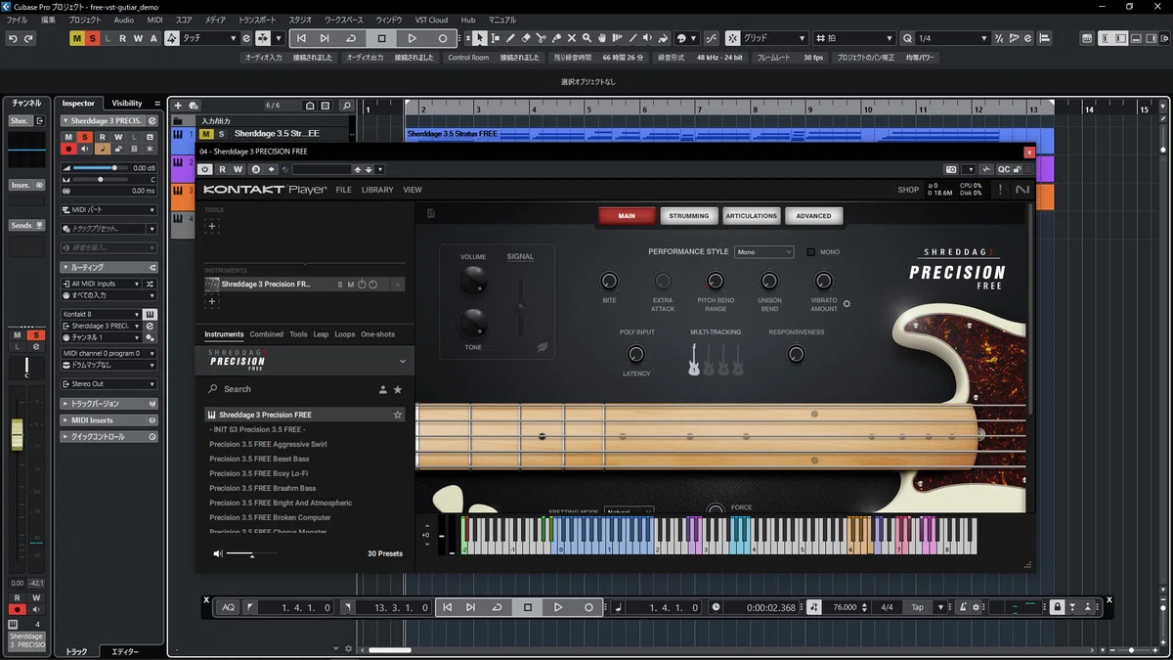This screenshot has height=660, width=1173.
Task: Toggle global Solo (red S) in toolbar
Action: click(93, 38)
